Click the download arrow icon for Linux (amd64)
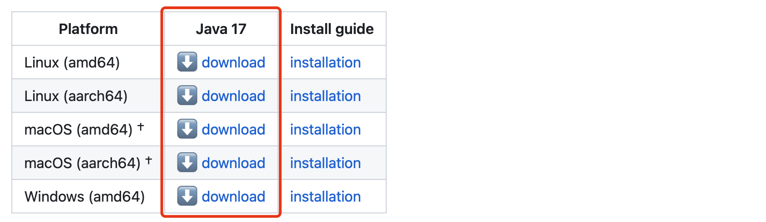 (187, 62)
